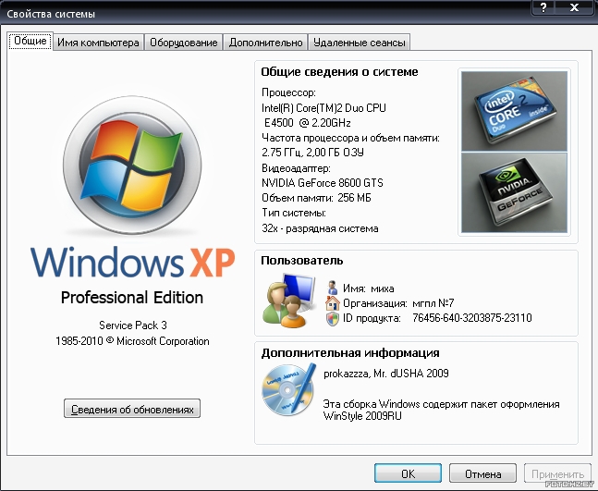
Task: Click the CD with pen icon
Action: click(x=289, y=390)
